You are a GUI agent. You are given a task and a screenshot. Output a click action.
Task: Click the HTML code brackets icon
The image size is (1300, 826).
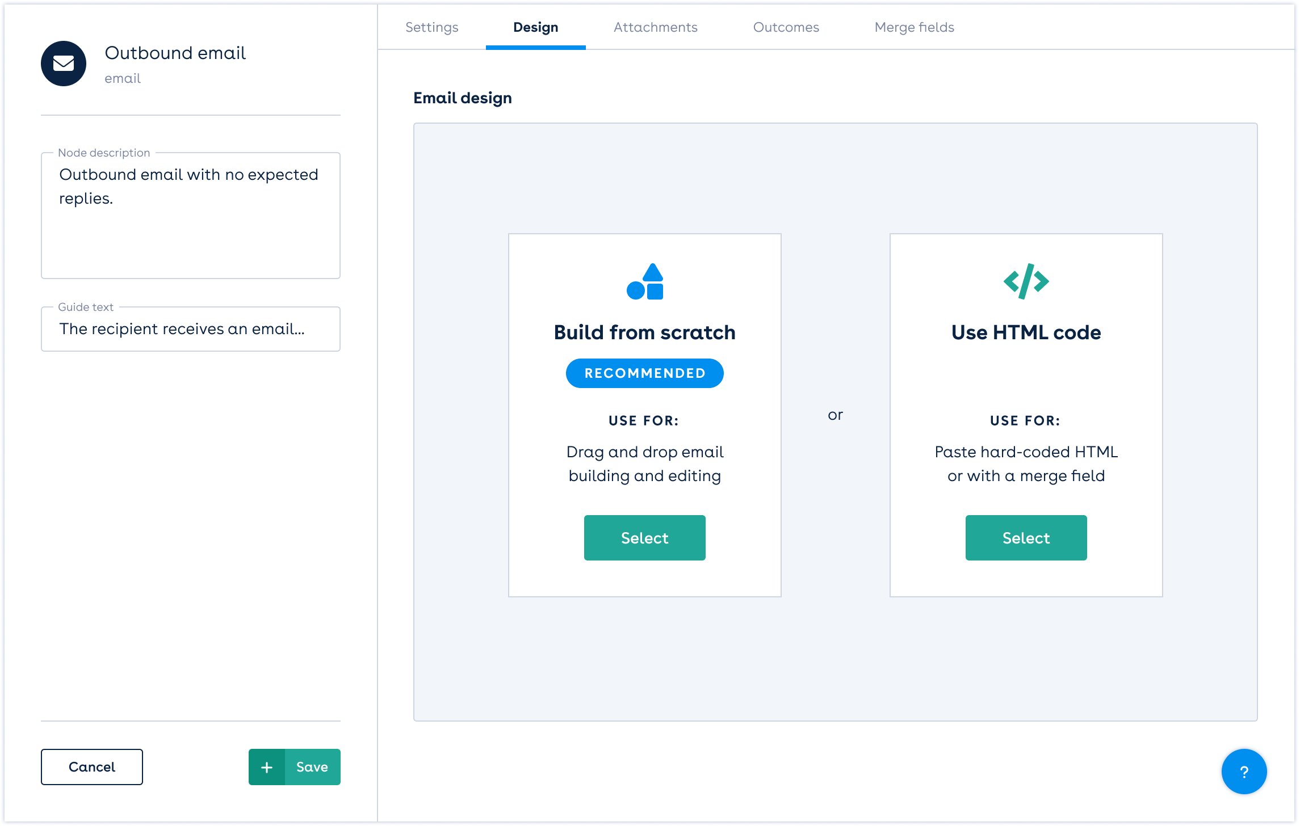point(1026,281)
